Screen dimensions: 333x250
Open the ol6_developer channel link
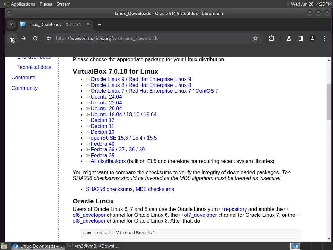click(x=89, y=215)
